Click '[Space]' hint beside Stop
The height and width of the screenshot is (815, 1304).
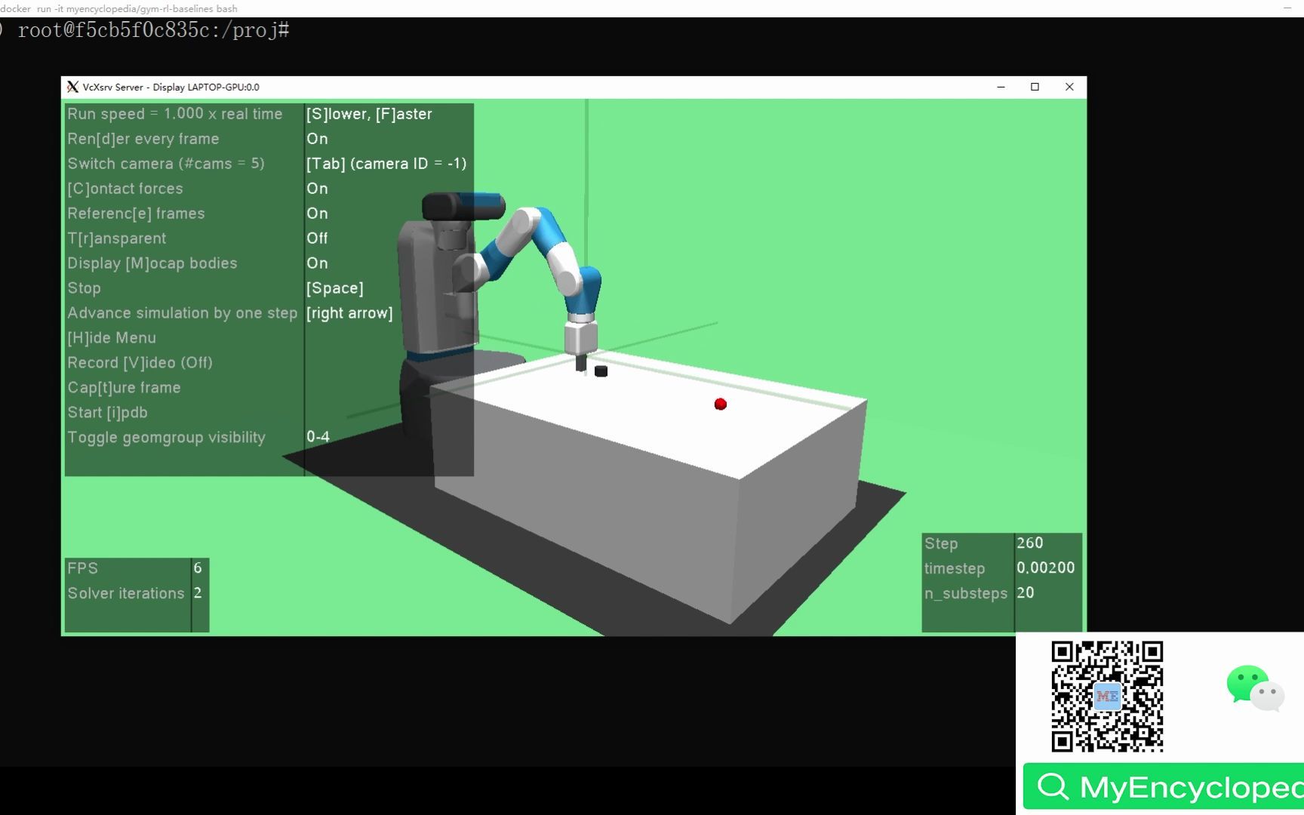point(335,288)
